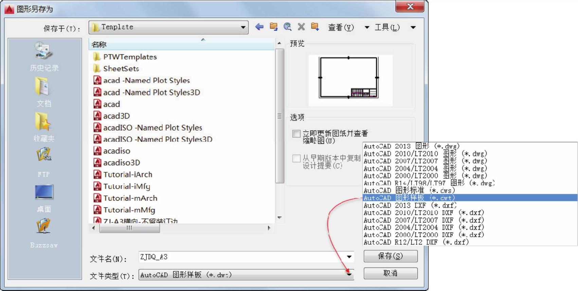578x291 pixels.
Task: Toggle 立即更新图纸并查看缩略图 checkbox
Action: [x=296, y=134]
